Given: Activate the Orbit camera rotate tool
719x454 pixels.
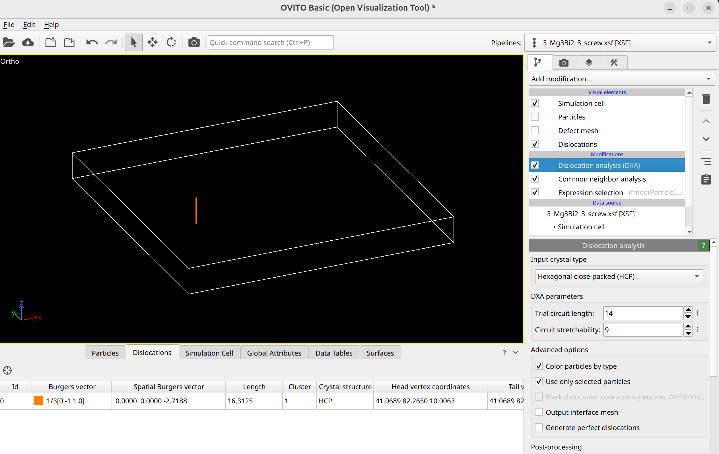Looking at the screenshot, I should 171,42.
